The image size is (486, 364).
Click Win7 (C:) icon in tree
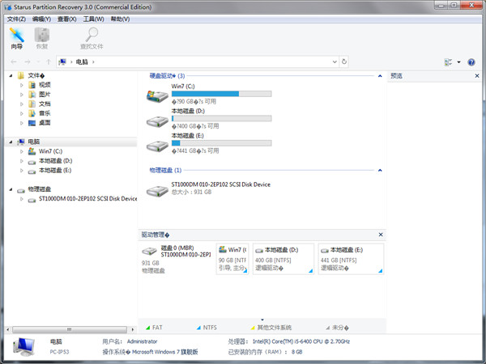[x=32, y=151]
